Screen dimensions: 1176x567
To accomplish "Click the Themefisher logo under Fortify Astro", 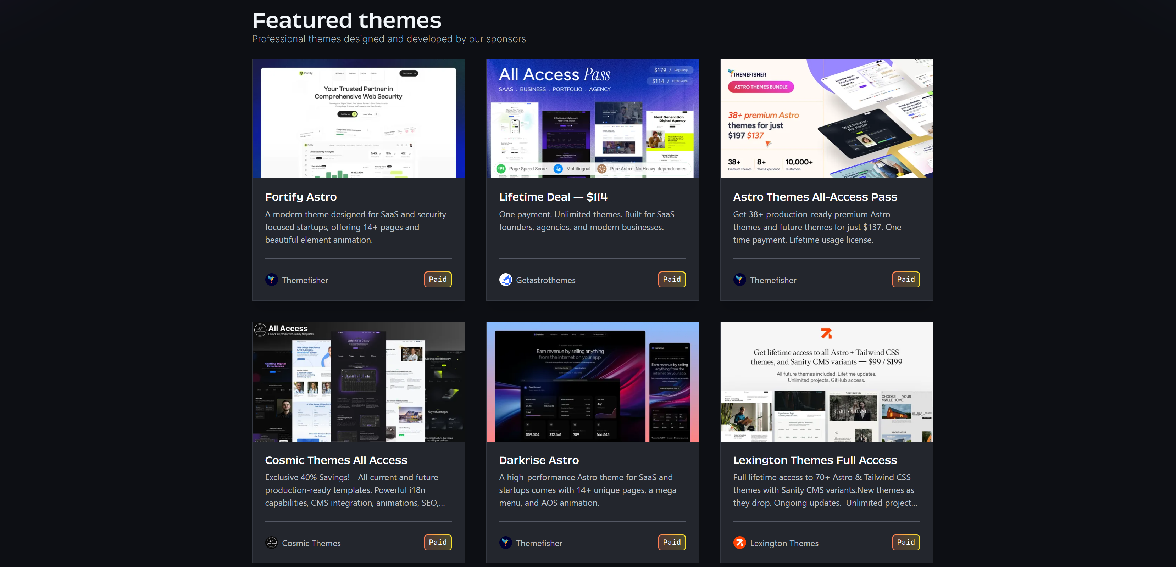I will [x=271, y=280].
